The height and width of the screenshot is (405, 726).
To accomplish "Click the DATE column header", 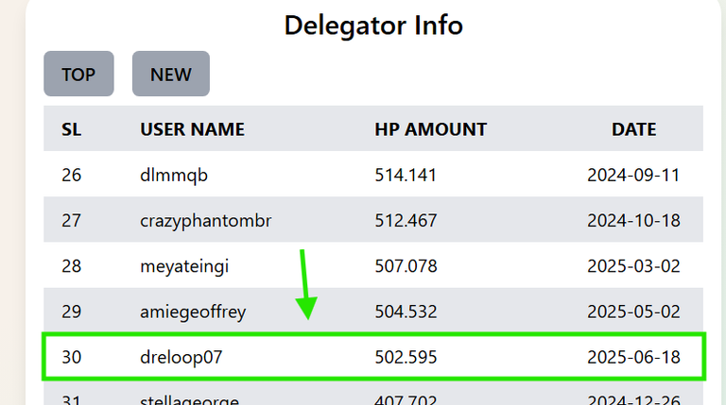I will pos(633,129).
